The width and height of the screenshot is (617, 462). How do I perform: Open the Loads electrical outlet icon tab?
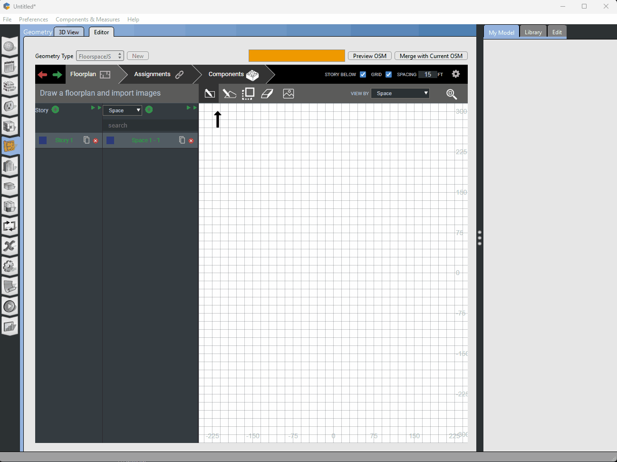(10, 106)
